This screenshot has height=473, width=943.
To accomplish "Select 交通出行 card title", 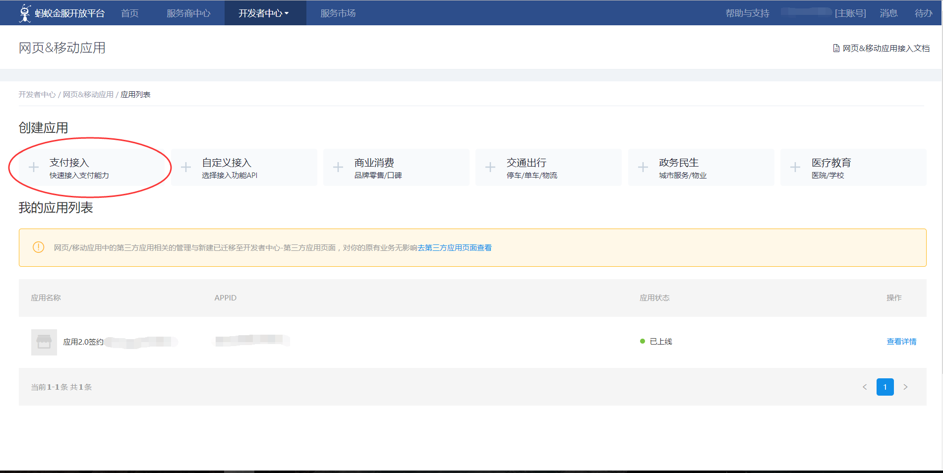I will 527,163.
